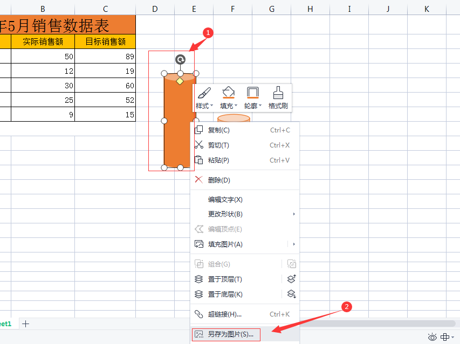Select the cell containing 60
The image size is (460, 344).
[105, 85]
